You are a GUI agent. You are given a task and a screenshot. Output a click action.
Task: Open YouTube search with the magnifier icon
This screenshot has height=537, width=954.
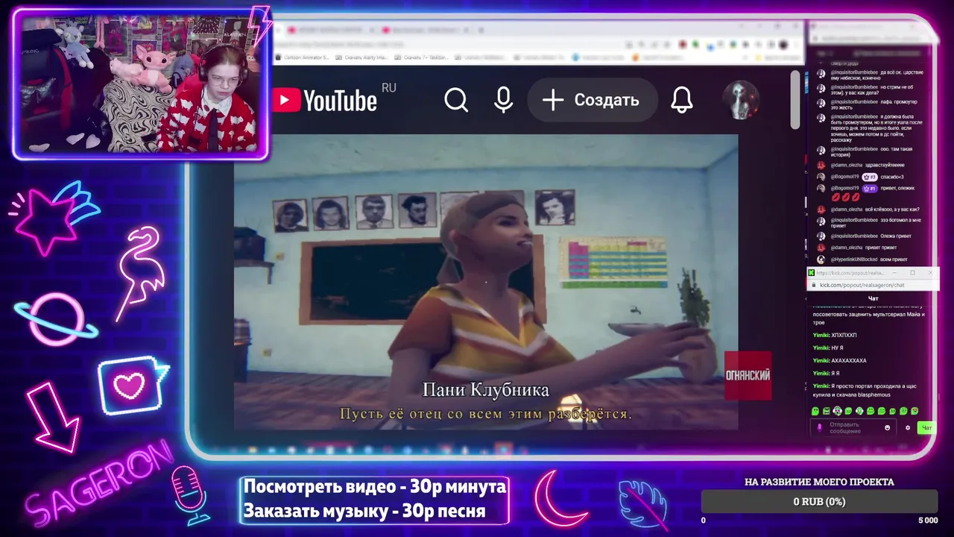(456, 100)
